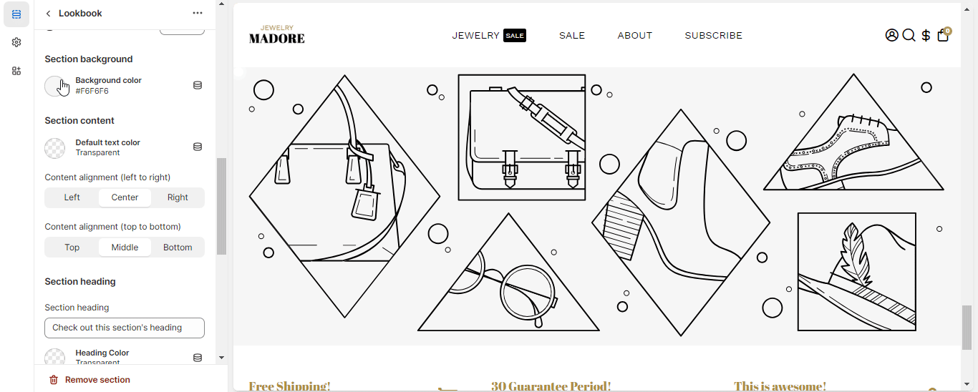Click the back arrow beside Lookbook

coord(48,14)
